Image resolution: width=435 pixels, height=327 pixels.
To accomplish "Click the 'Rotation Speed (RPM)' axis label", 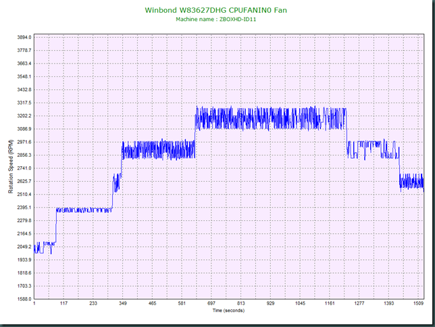I will point(11,167).
